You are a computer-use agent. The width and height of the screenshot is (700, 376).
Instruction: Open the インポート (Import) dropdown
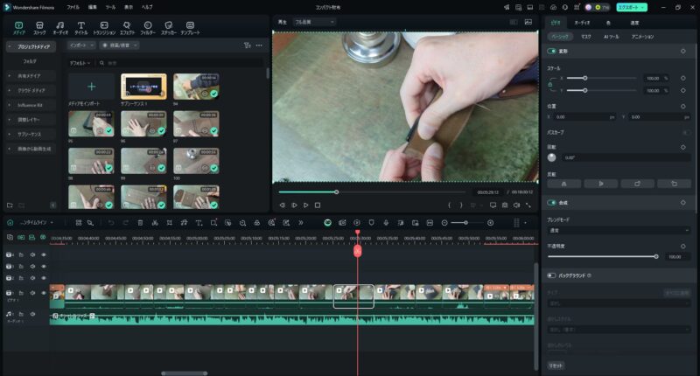tap(81, 45)
